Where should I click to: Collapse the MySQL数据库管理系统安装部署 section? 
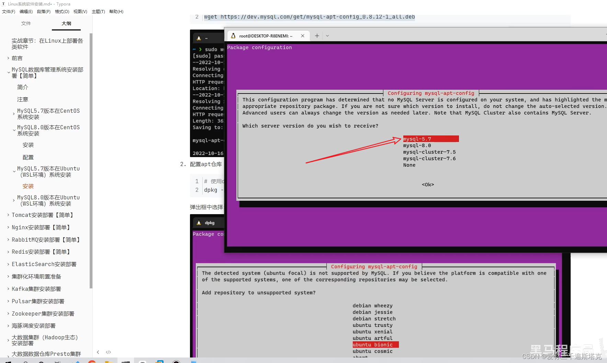[8, 72]
